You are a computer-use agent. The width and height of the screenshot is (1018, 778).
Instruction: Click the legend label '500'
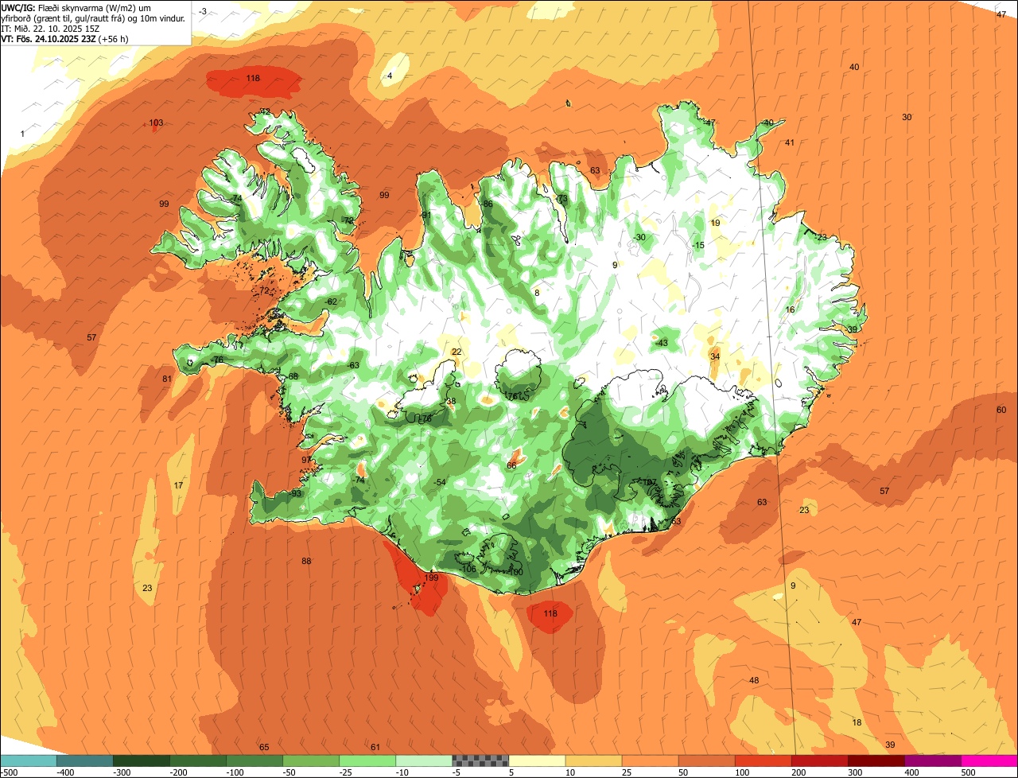pos(967,772)
